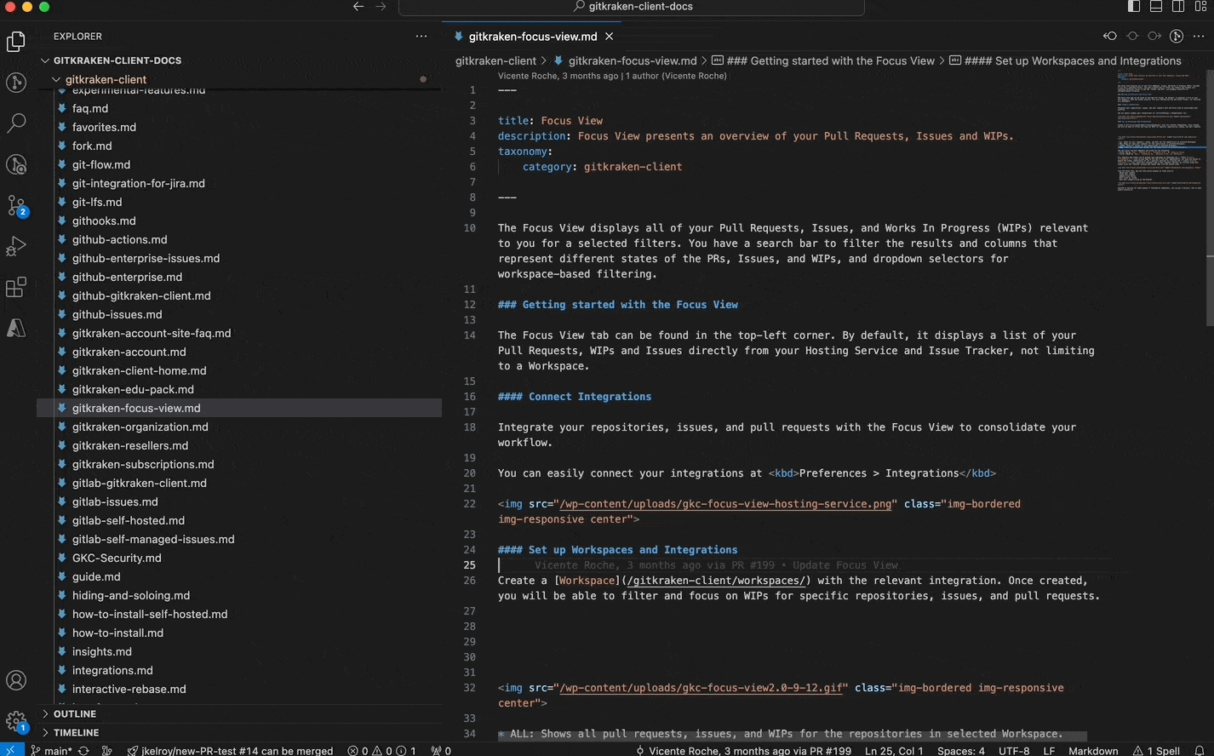Open the Search view
1214x756 pixels.
pyautogui.click(x=16, y=123)
